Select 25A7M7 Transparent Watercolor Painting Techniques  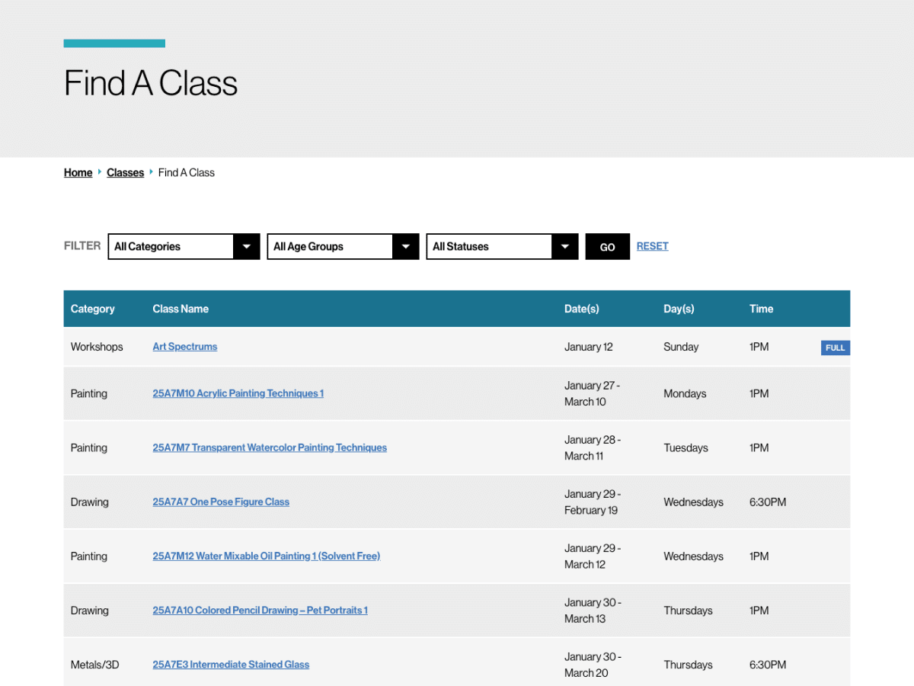click(270, 448)
